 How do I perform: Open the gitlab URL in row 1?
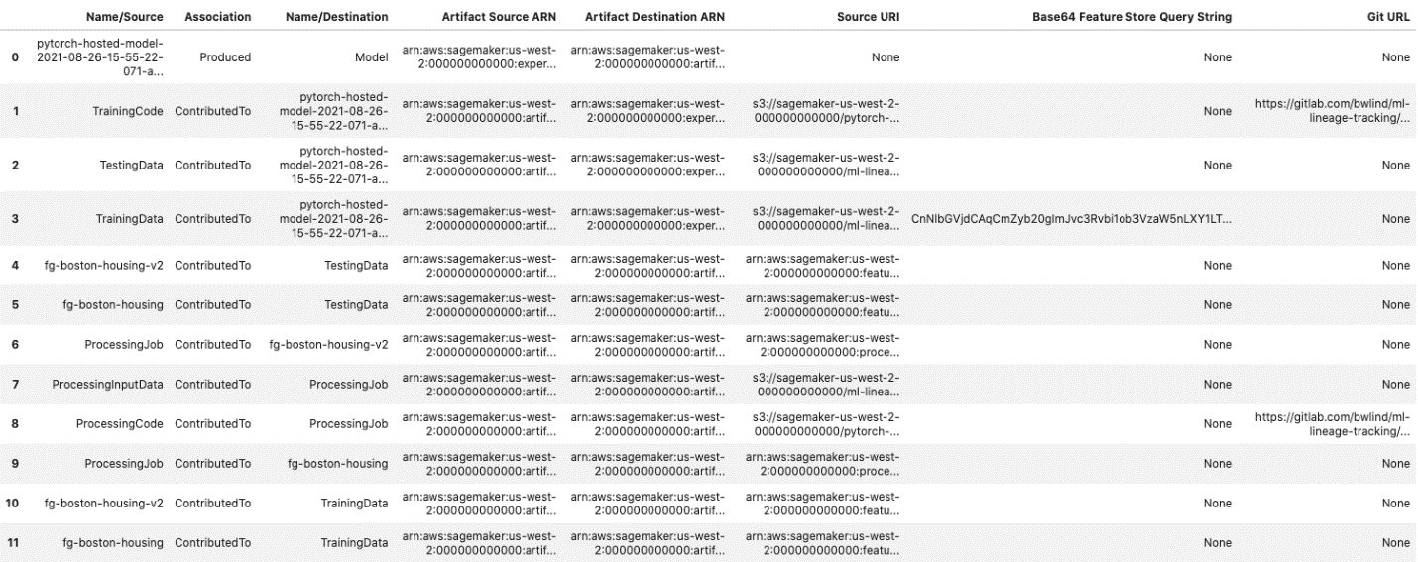tap(1333, 111)
